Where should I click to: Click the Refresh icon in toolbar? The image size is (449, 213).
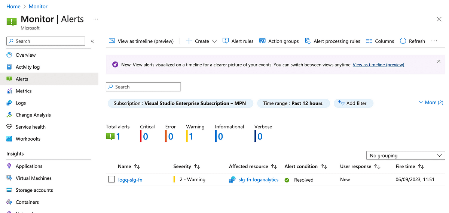403,41
